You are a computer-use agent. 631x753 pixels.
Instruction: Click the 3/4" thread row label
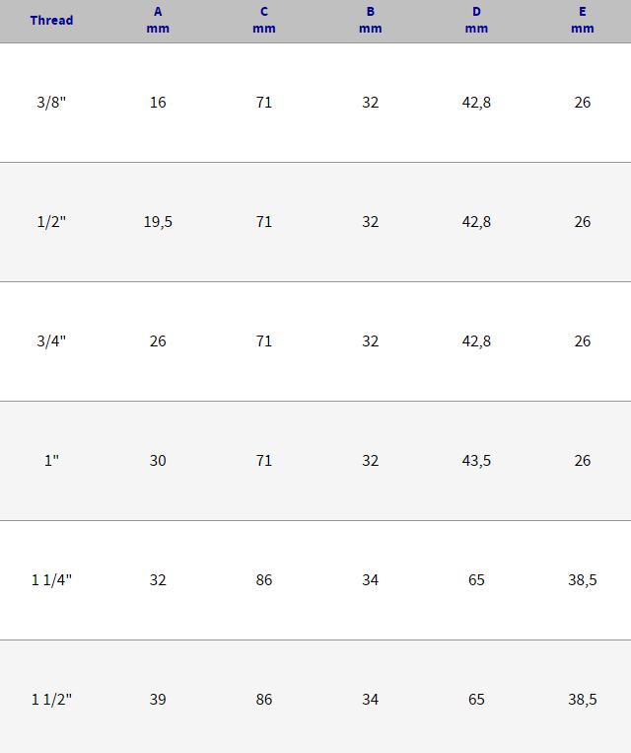tap(51, 341)
